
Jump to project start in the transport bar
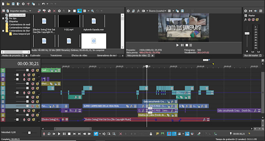click(74, 134)
